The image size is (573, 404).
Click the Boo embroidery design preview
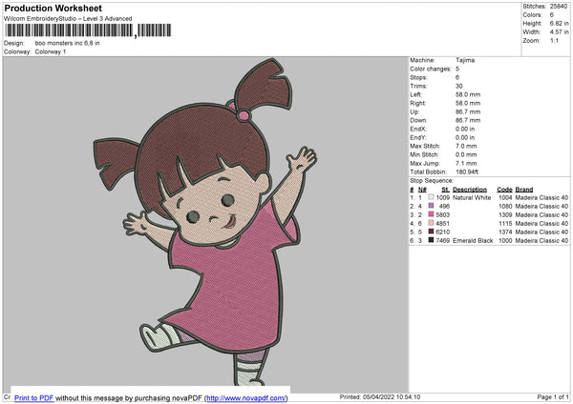pyautogui.click(x=205, y=223)
